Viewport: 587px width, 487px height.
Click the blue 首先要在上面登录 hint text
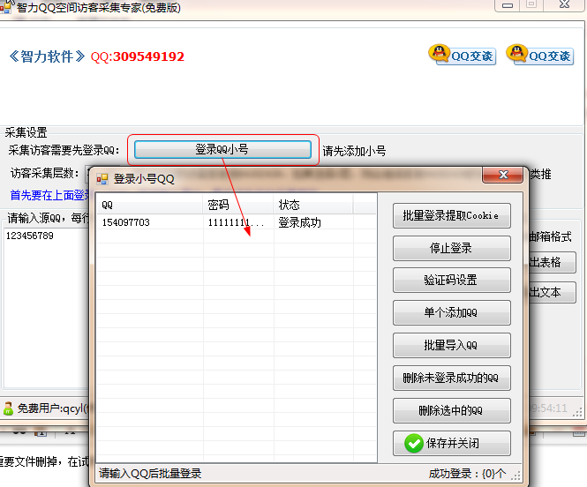pyautogui.click(x=49, y=195)
